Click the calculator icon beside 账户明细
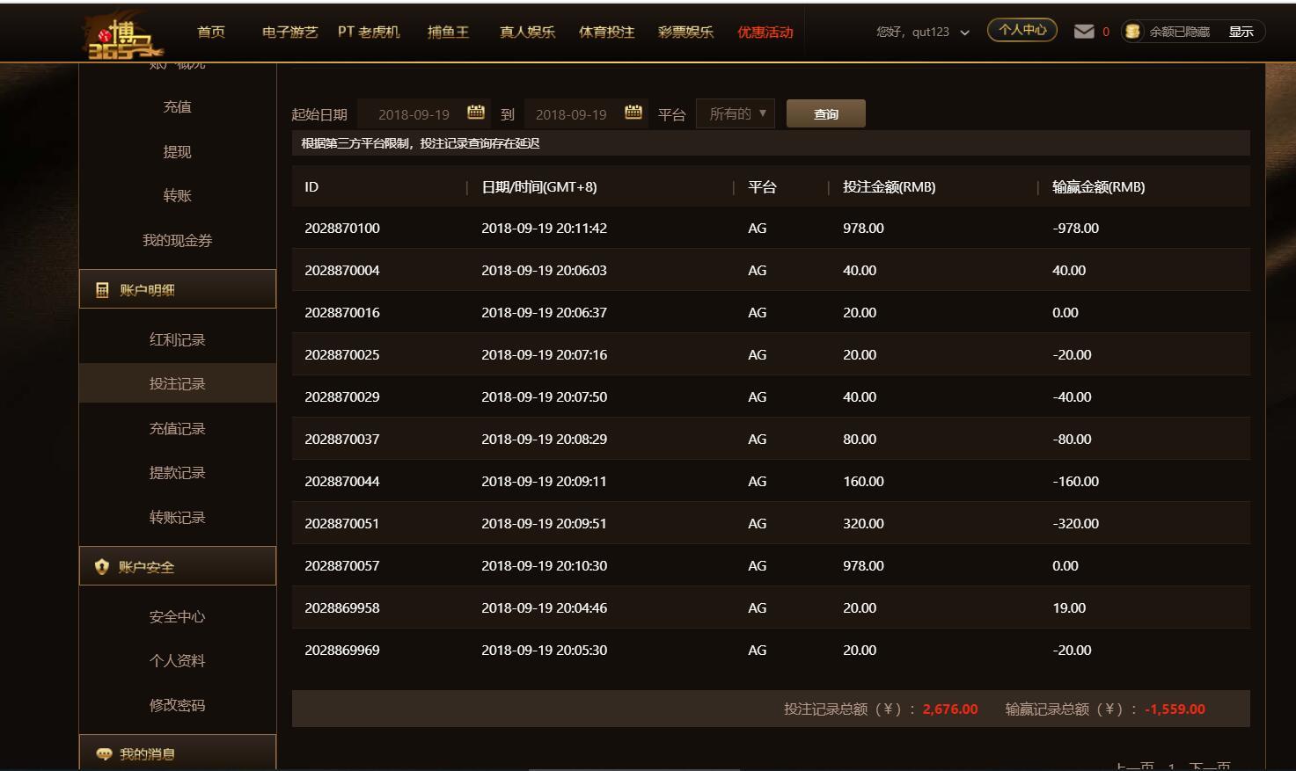The height and width of the screenshot is (771, 1296). (x=102, y=290)
